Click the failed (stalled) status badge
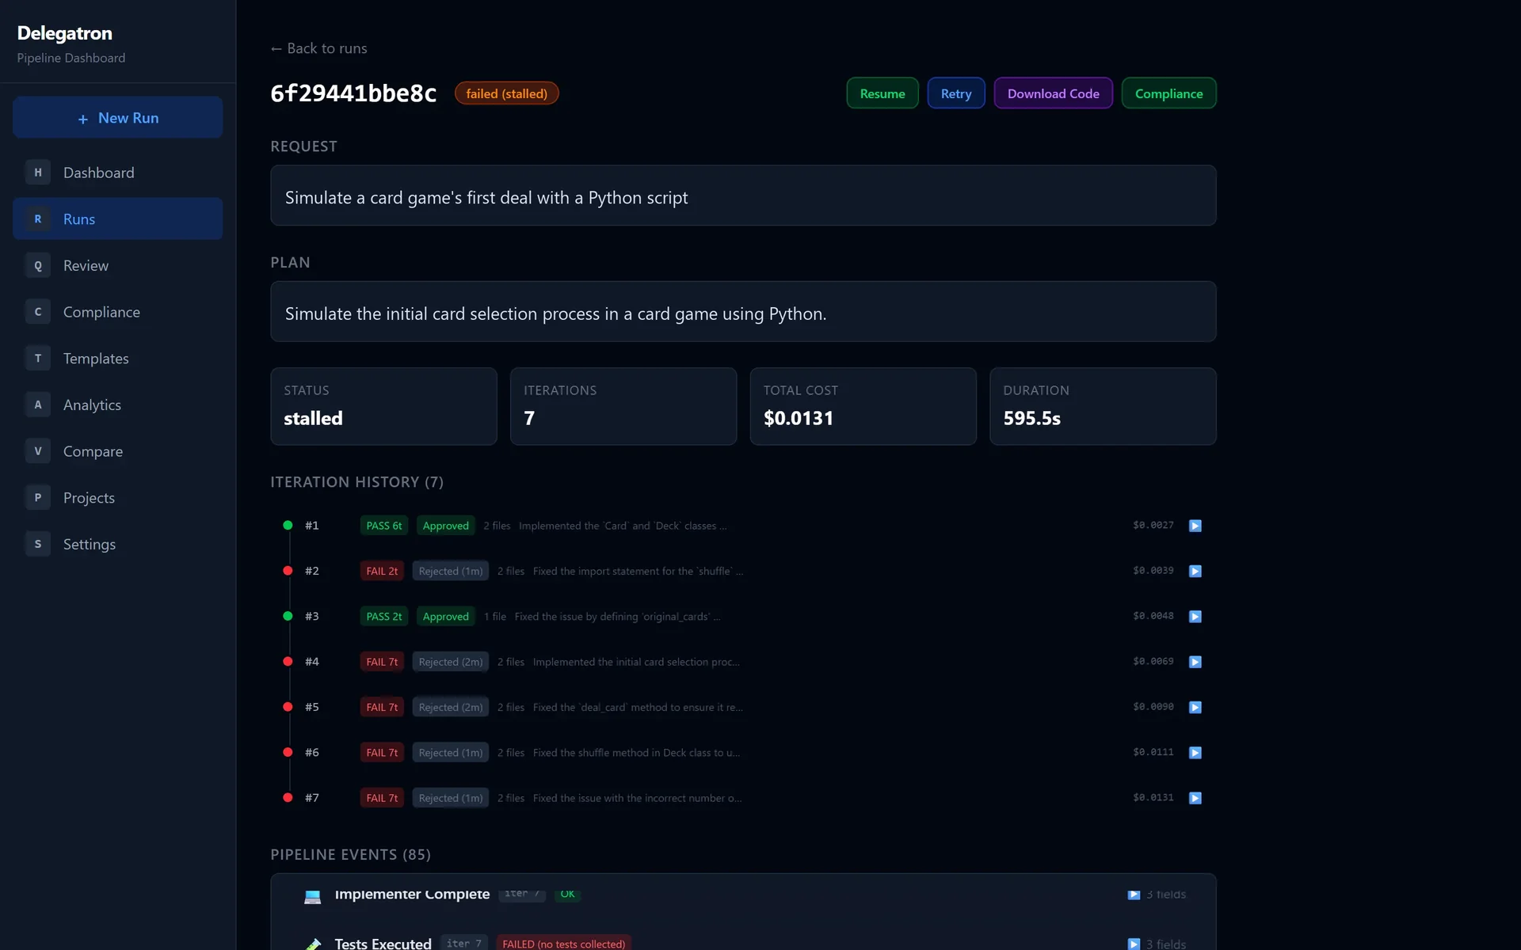 coord(506,93)
